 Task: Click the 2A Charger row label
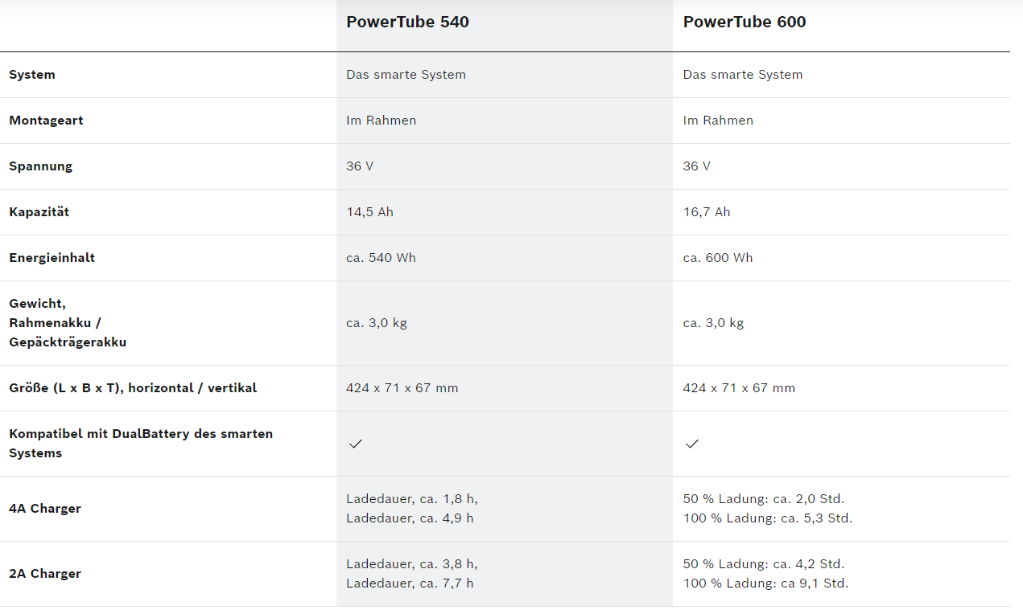45,574
